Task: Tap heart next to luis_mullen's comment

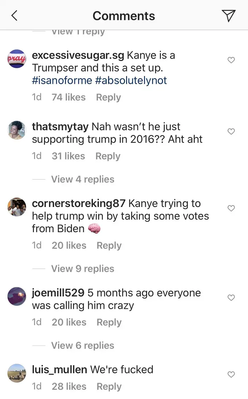Action: (x=231, y=375)
